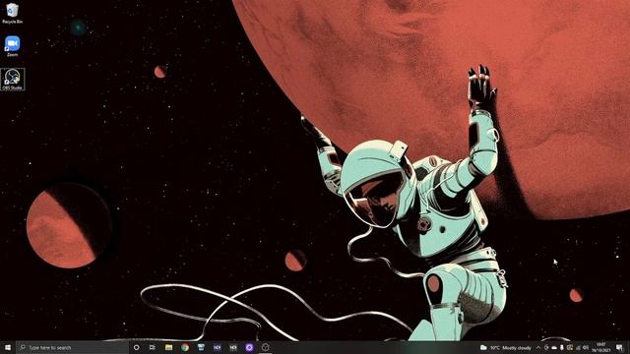The width and height of the screenshot is (630, 354).
Task: Open File Explorer from the taskbar
Action: point(168,347)
